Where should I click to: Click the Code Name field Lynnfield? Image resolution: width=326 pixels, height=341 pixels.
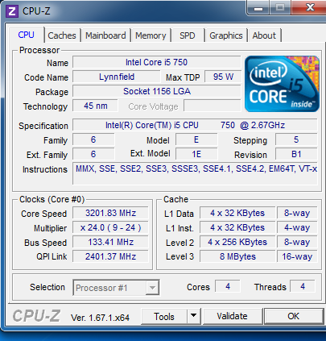click(x=117, y=77)
